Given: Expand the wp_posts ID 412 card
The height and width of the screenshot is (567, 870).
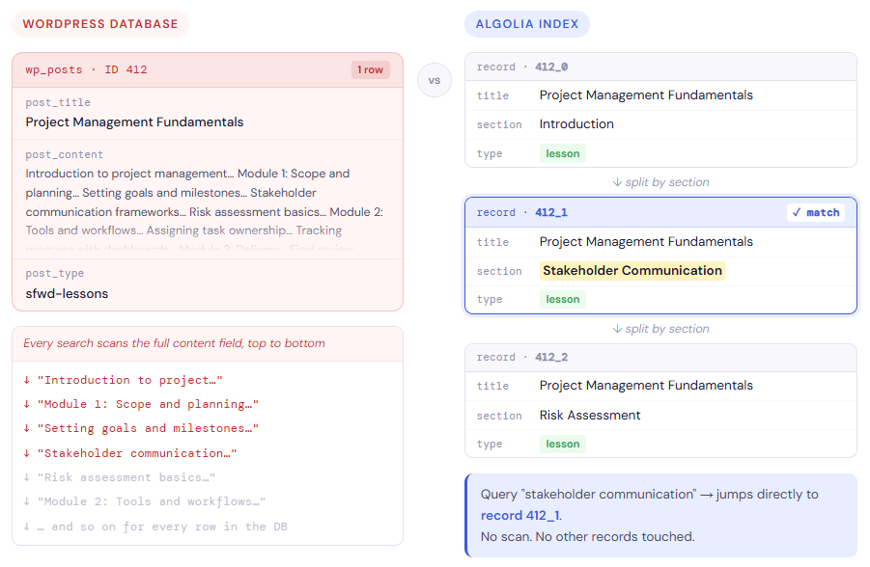Looking at the screenshot, I should [116, 69].
